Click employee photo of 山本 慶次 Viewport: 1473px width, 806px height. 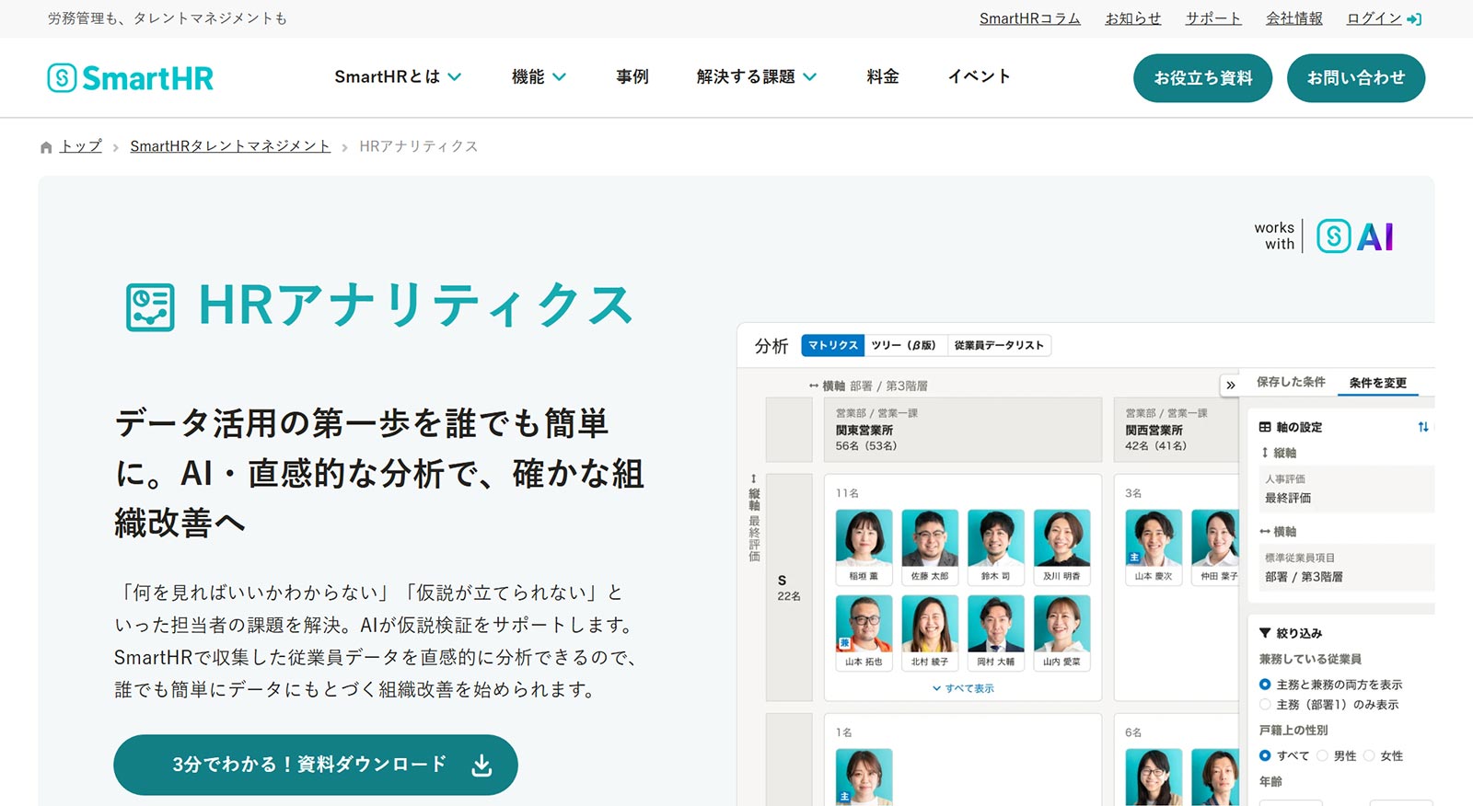tap(1154, 538)
